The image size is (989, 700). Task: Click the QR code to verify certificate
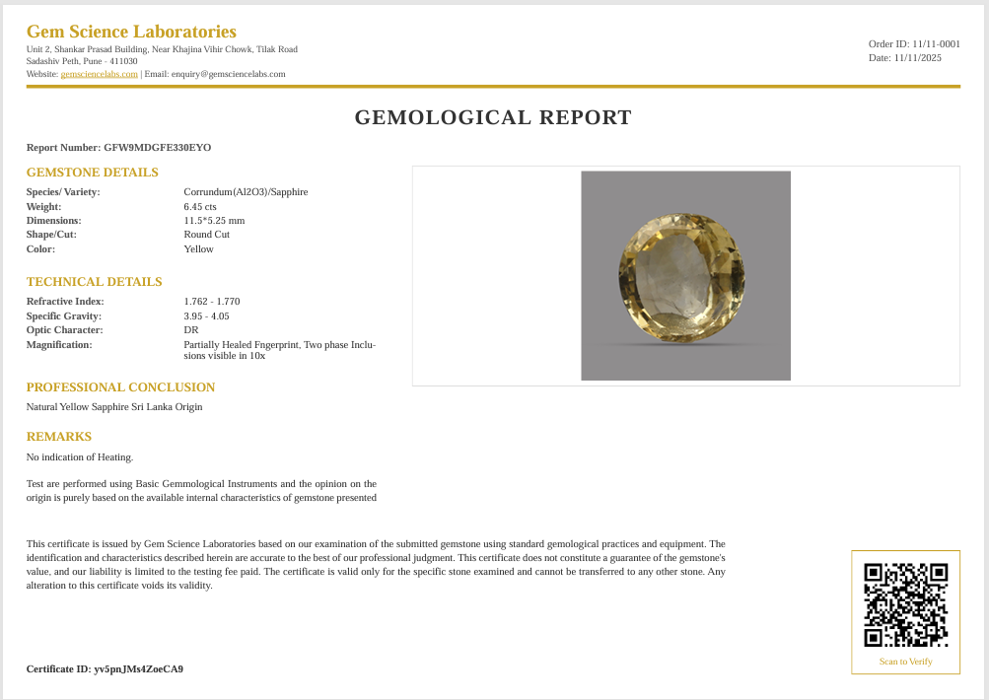coord(905,604)
